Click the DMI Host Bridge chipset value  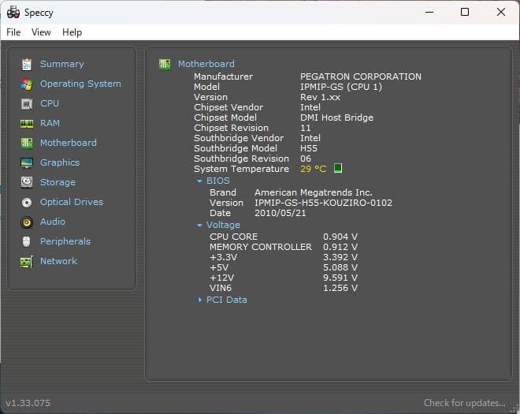click(336, 117)
